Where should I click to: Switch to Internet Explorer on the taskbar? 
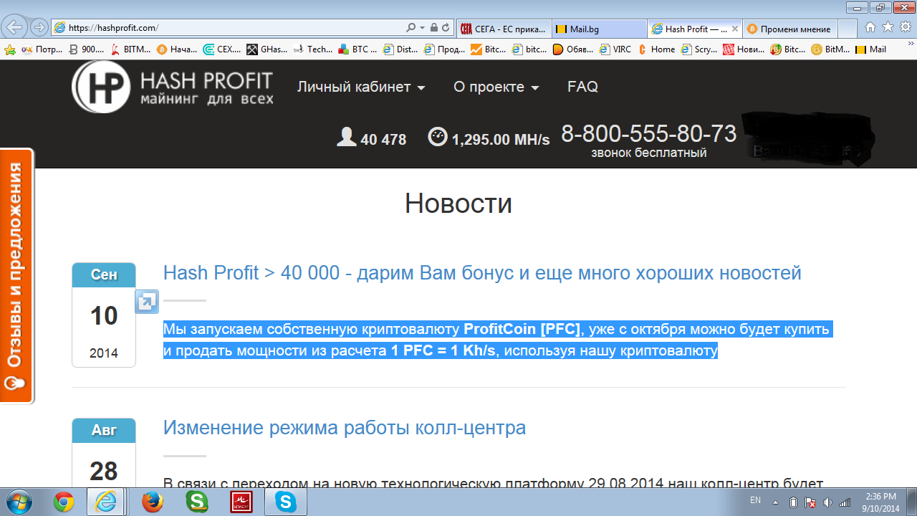[x=105, y=502]
